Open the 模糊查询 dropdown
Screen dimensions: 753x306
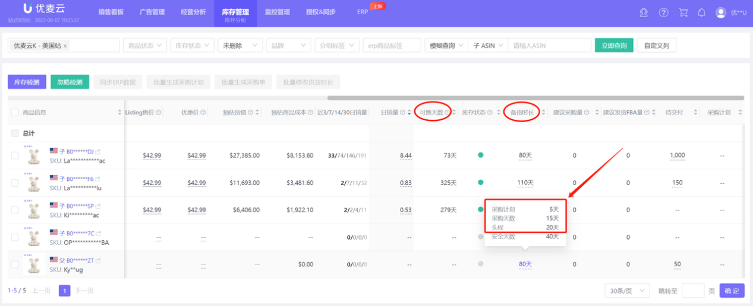click(x=446, y=46)
